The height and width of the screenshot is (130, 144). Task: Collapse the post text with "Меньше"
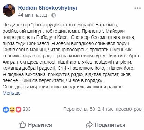11,93
